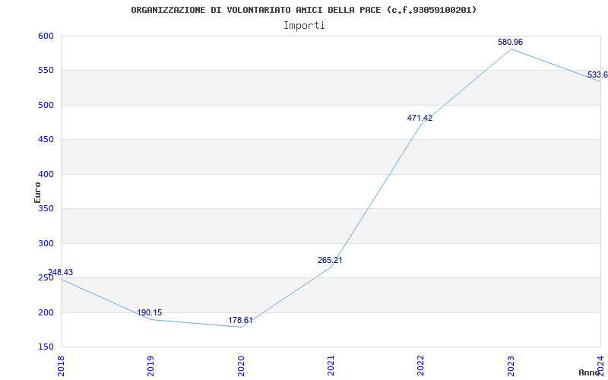Select data label 190.15
This screenshot has height=380, width=608.
(x=149, y=312)
